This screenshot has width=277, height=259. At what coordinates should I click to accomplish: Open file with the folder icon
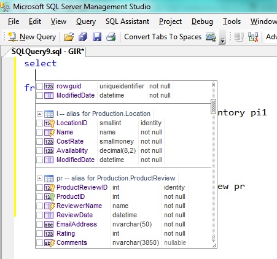[69, 37]
